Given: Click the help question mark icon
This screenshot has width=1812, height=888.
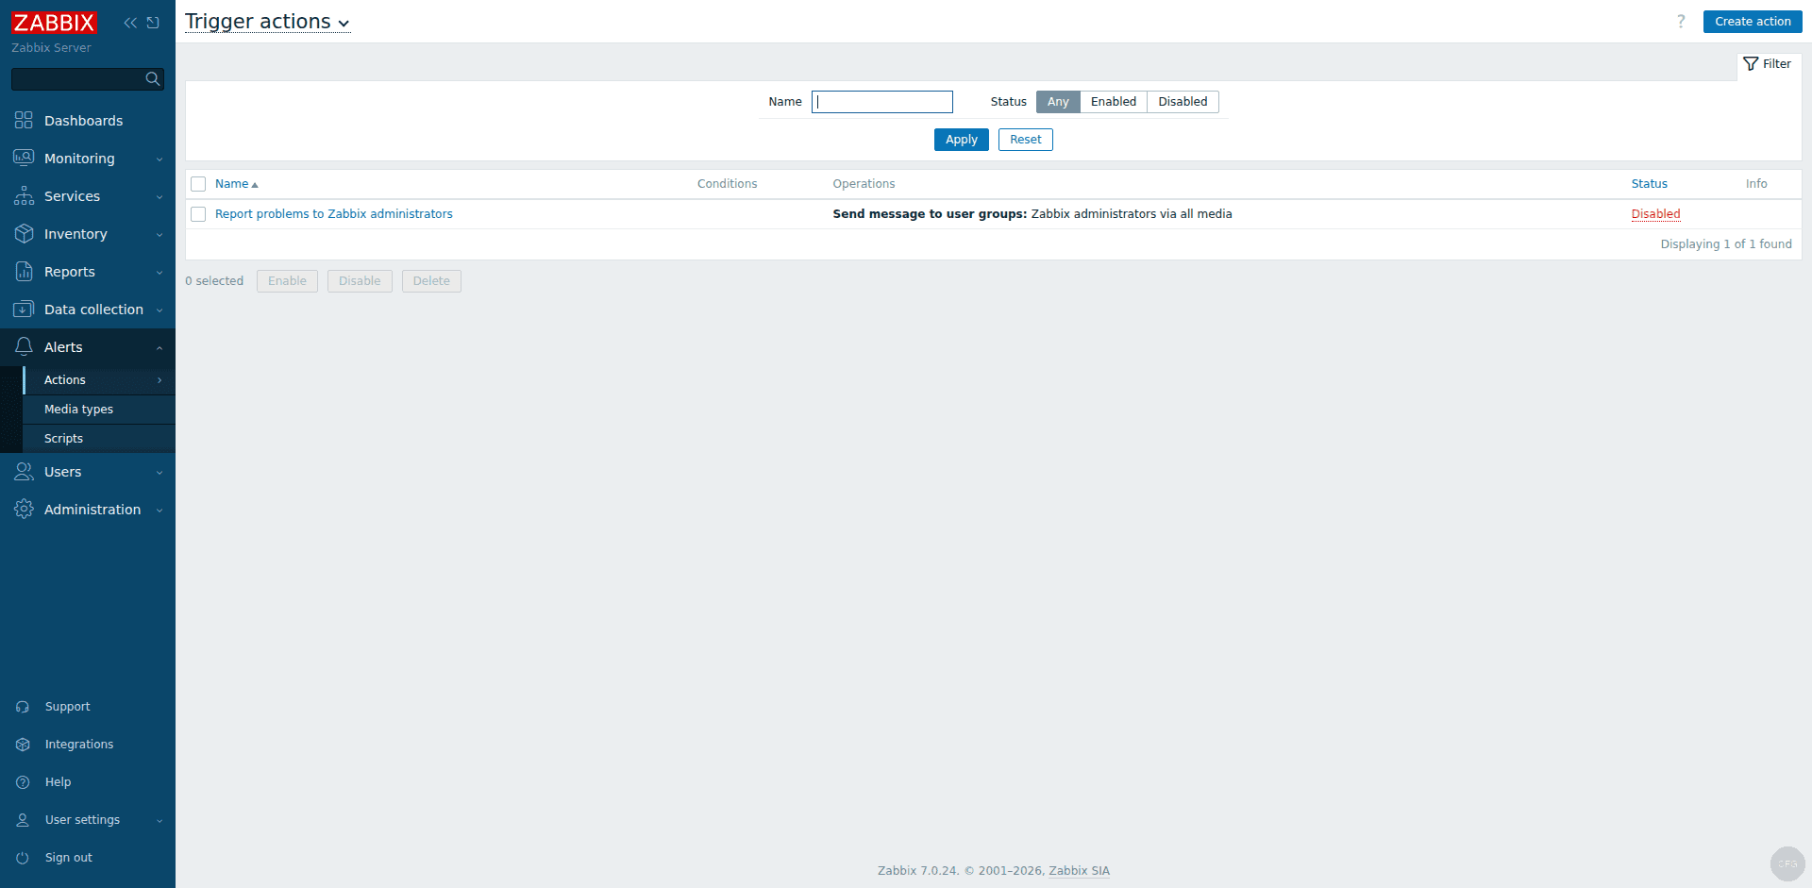Looking at the screenshot, I should (x=1681, y=21).
